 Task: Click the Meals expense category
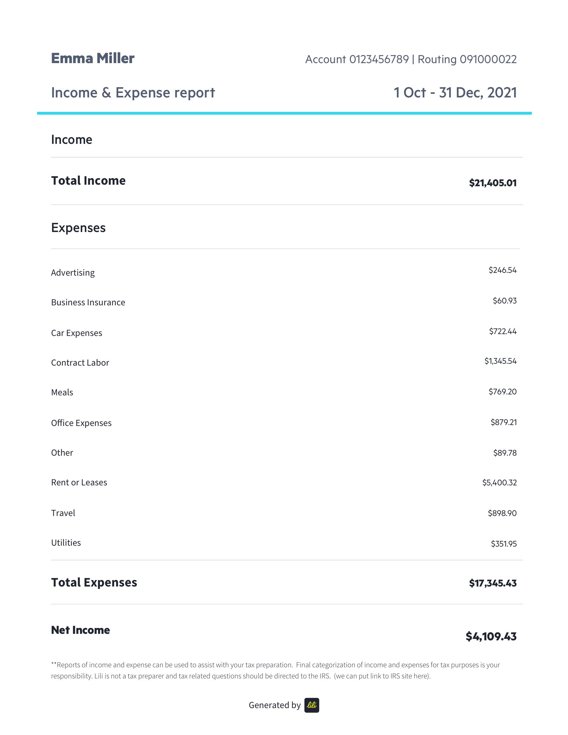[62, 392]
